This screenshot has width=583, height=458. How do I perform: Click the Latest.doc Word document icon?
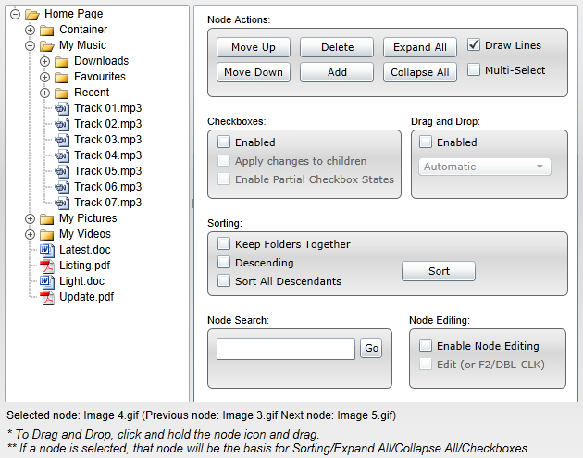coord(47,250)
